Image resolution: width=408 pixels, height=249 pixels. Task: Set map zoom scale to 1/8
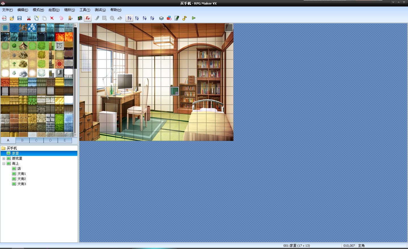click(152, 18)
